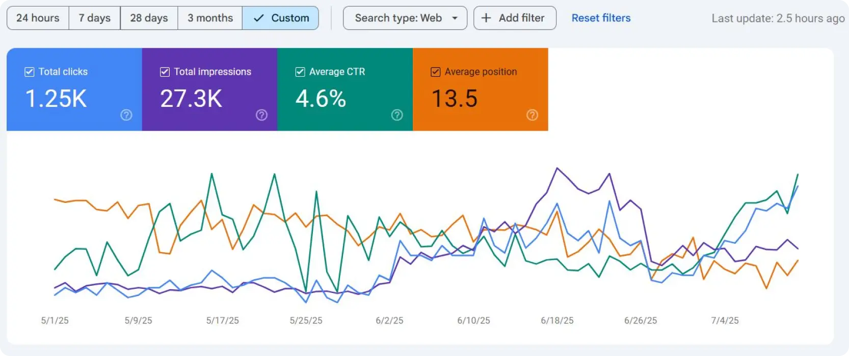Toggle the Total impressions checkbox

pos(165,72)
